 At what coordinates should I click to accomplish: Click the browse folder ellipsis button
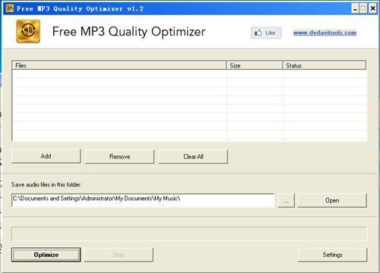(287, 200)
